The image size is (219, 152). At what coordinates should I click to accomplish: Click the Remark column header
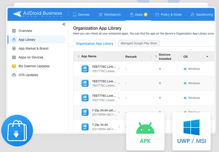point(131,57)
